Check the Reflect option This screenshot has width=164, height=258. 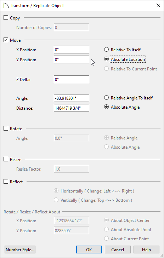tap(6, 182)
